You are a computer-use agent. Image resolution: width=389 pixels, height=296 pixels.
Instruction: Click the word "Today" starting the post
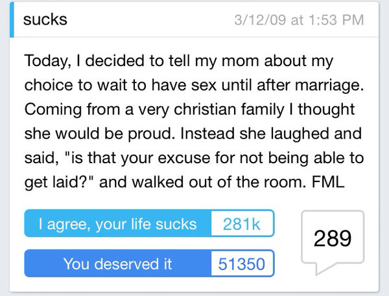tap(45, 62)
